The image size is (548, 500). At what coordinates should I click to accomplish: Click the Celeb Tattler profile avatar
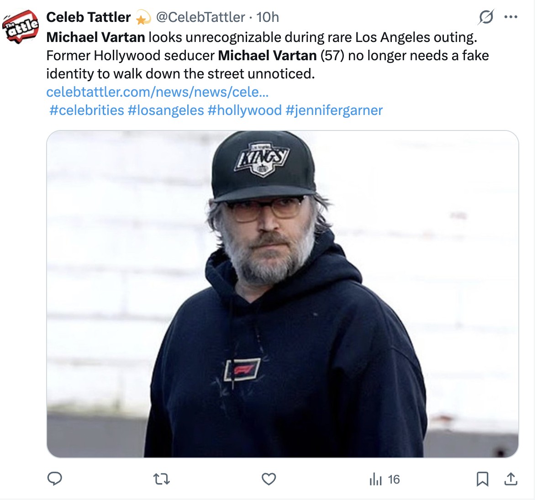point(21,27)
